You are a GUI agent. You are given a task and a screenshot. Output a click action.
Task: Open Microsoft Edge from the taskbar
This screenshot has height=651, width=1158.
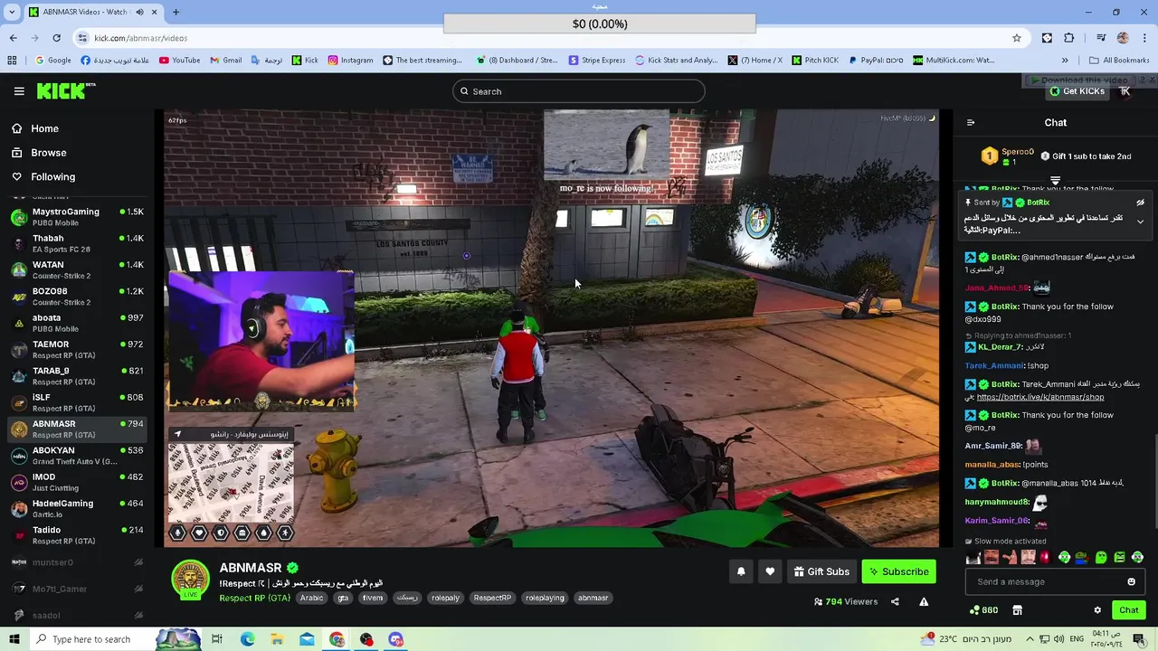tap(247, 639)
